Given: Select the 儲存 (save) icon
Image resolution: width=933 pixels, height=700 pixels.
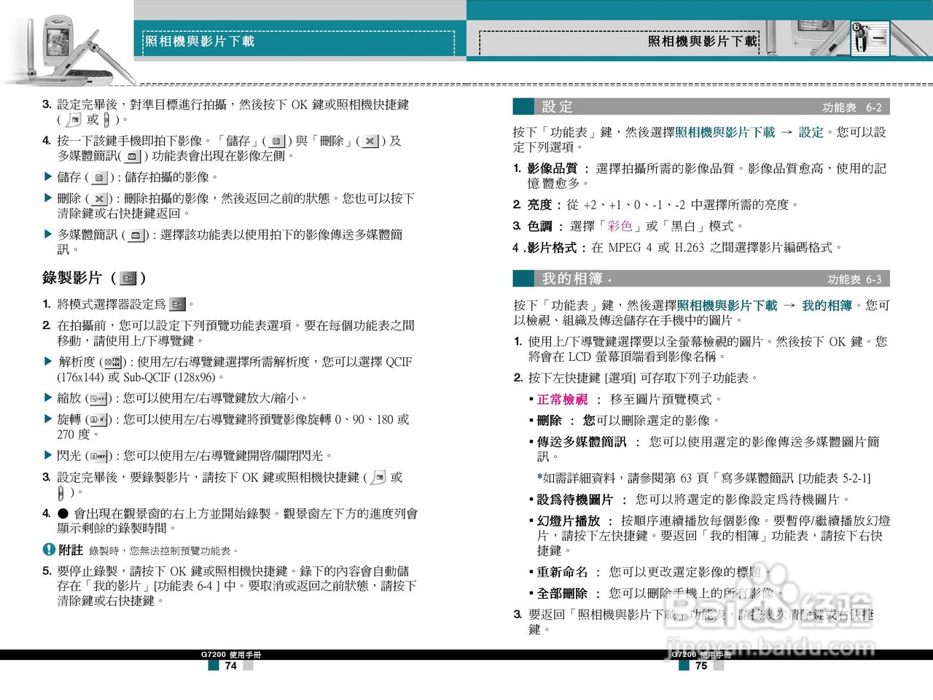Looking at the screenshot, I should coord(99,176).
